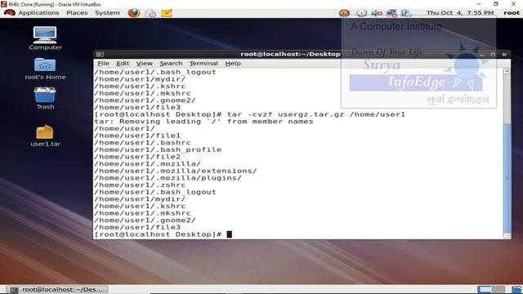Click the Red Hat logo on the panel

click(x=10, y=13)
